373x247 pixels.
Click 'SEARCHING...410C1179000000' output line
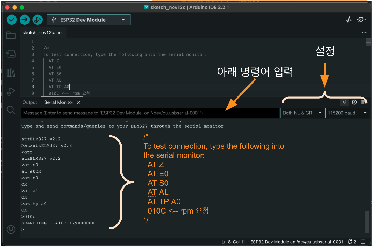click(58, 223)
